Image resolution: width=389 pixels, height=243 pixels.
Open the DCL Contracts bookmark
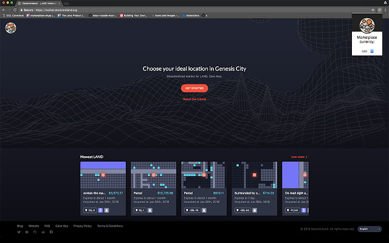click(x=13, y=15)
